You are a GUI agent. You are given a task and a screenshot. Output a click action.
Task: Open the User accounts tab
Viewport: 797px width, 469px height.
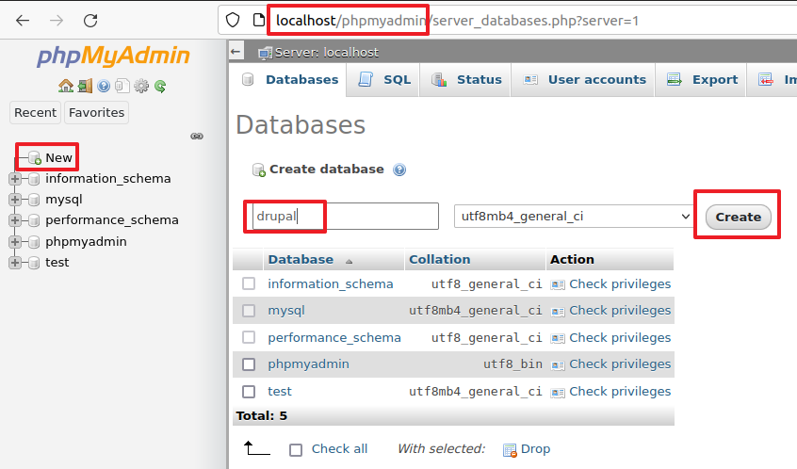(586, 80)
